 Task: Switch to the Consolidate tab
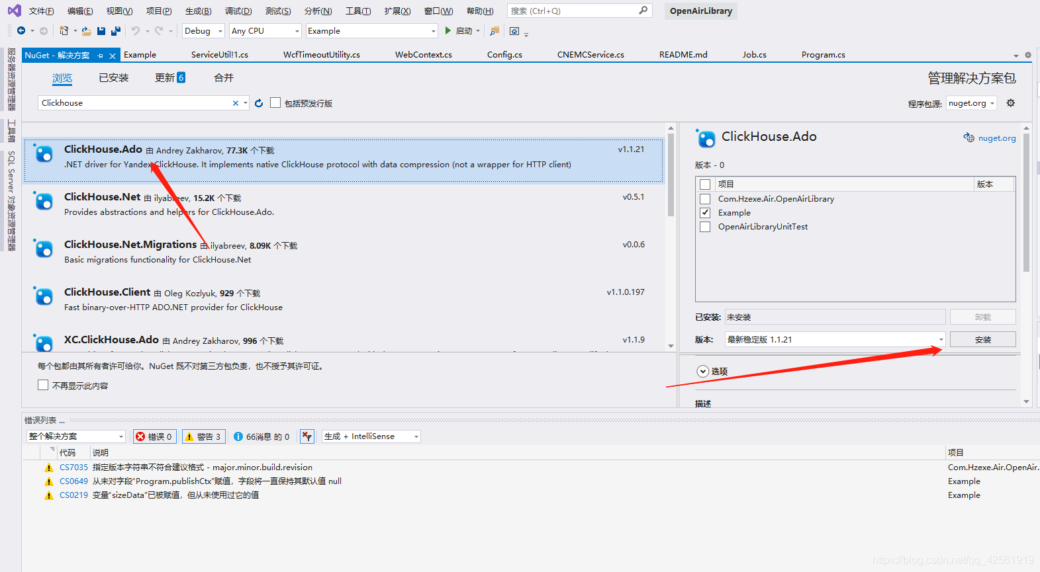(x=224, y=78)
